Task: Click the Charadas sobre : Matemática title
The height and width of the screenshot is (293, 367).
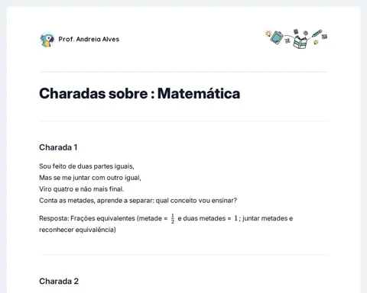Action: coord(140,93)
